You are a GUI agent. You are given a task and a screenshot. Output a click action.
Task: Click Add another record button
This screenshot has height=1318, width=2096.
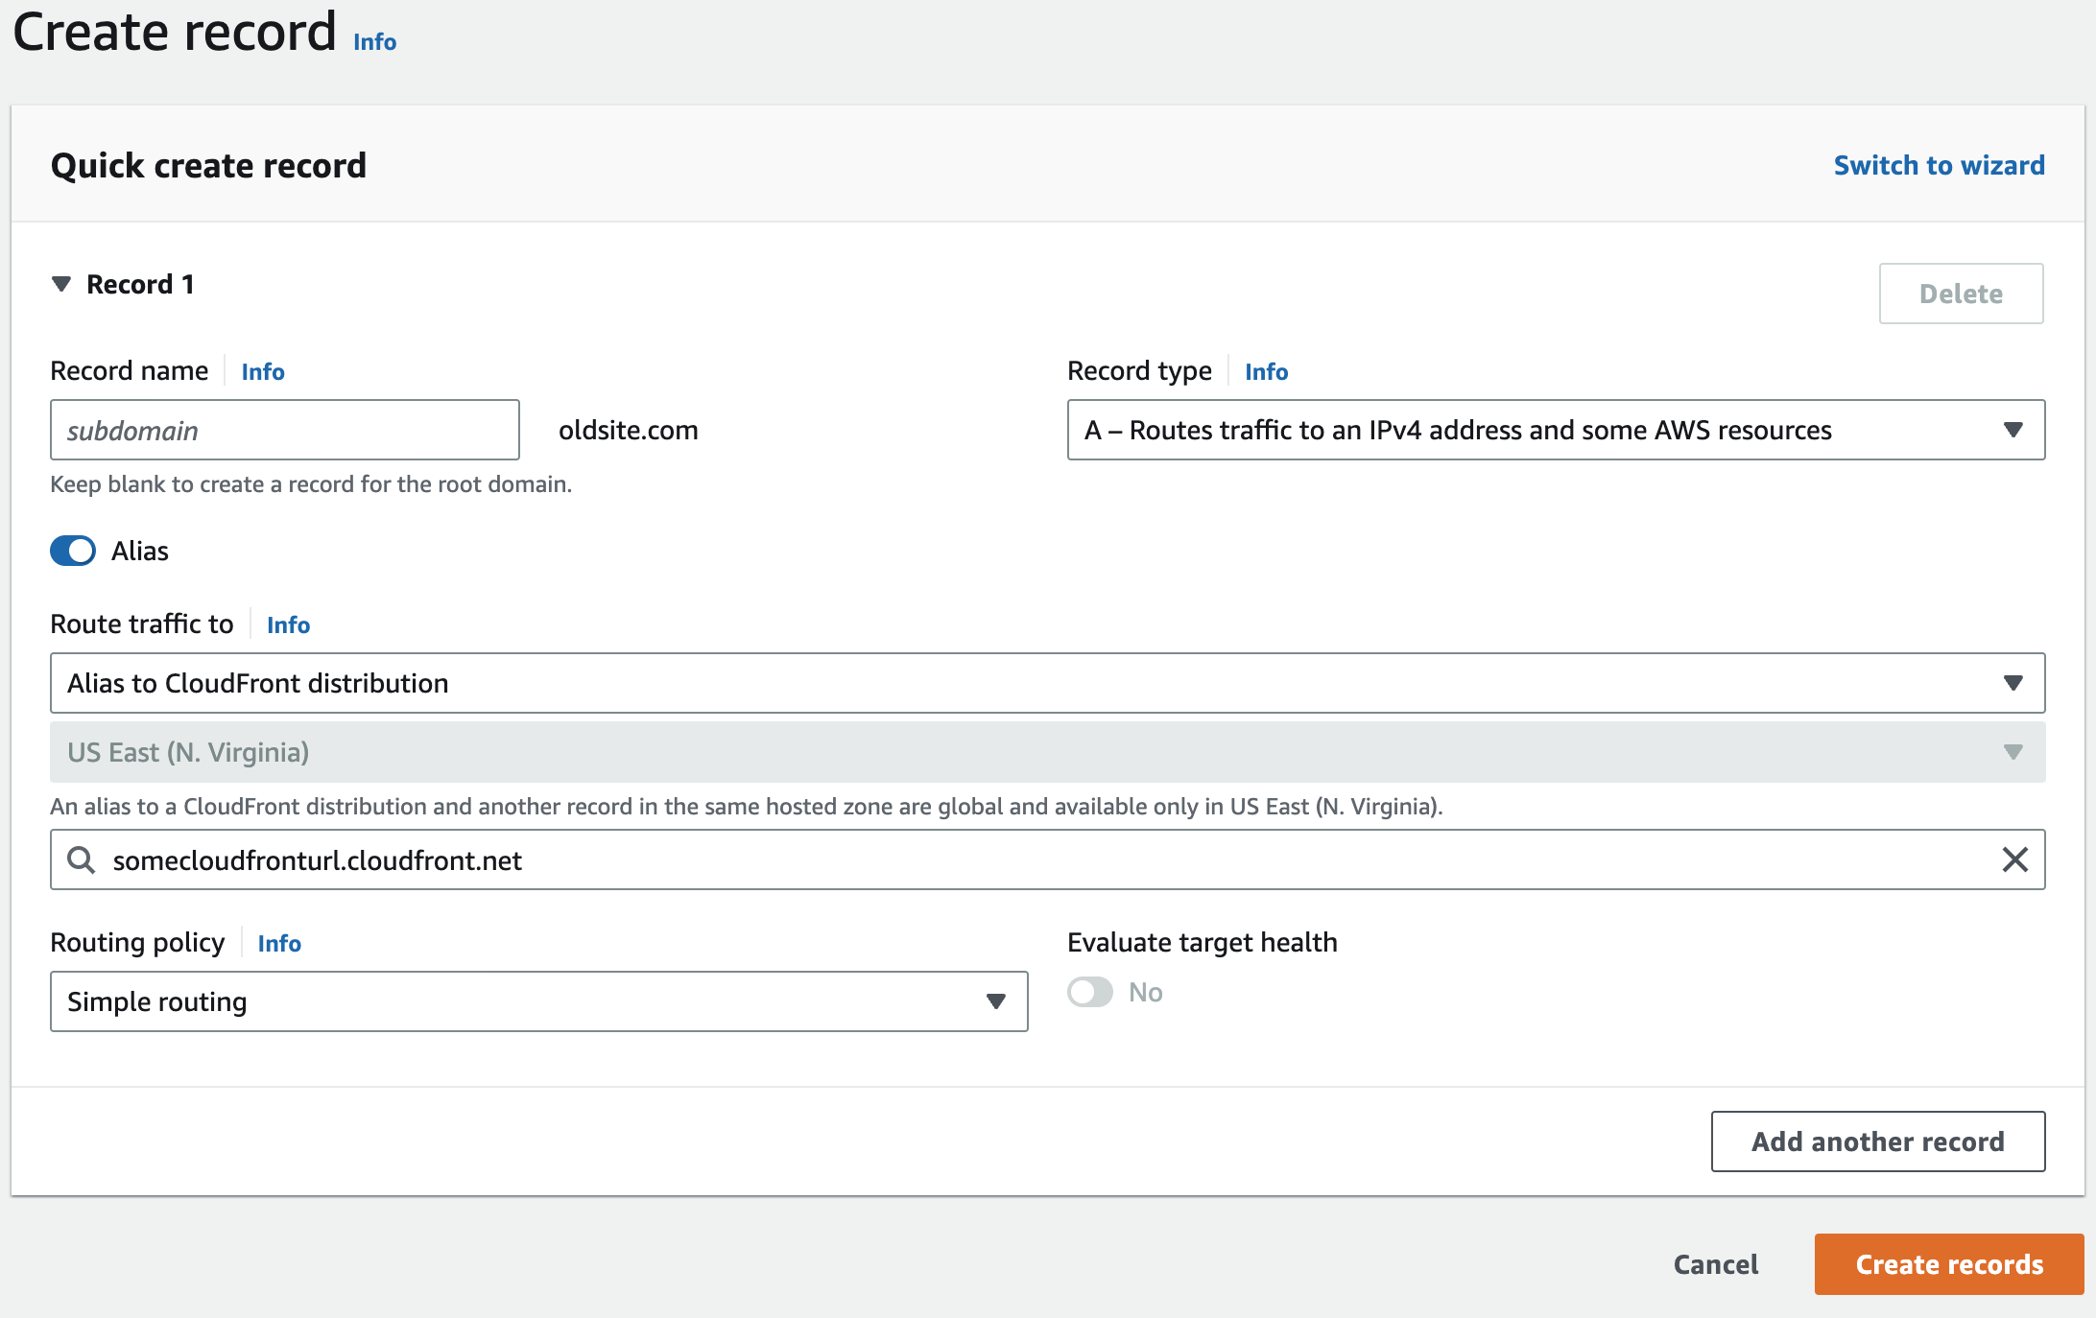click(1878, 1141)
